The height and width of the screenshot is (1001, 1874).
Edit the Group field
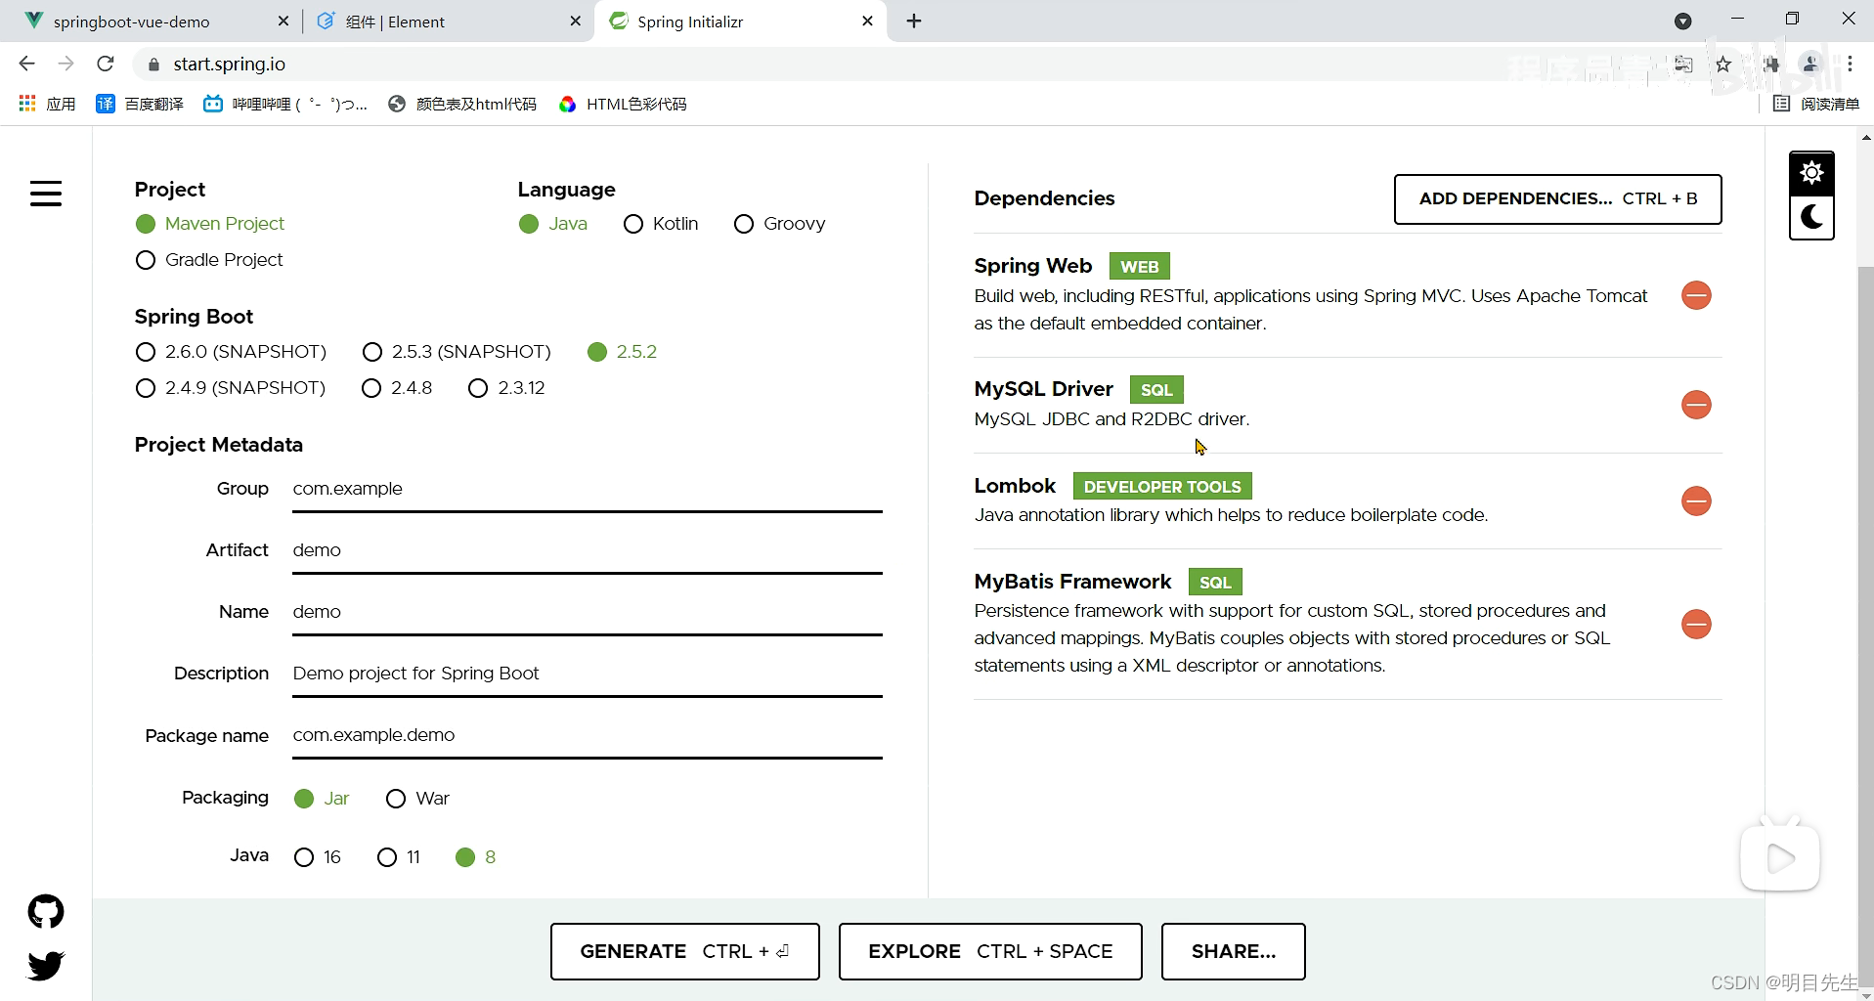pos(587,489)
